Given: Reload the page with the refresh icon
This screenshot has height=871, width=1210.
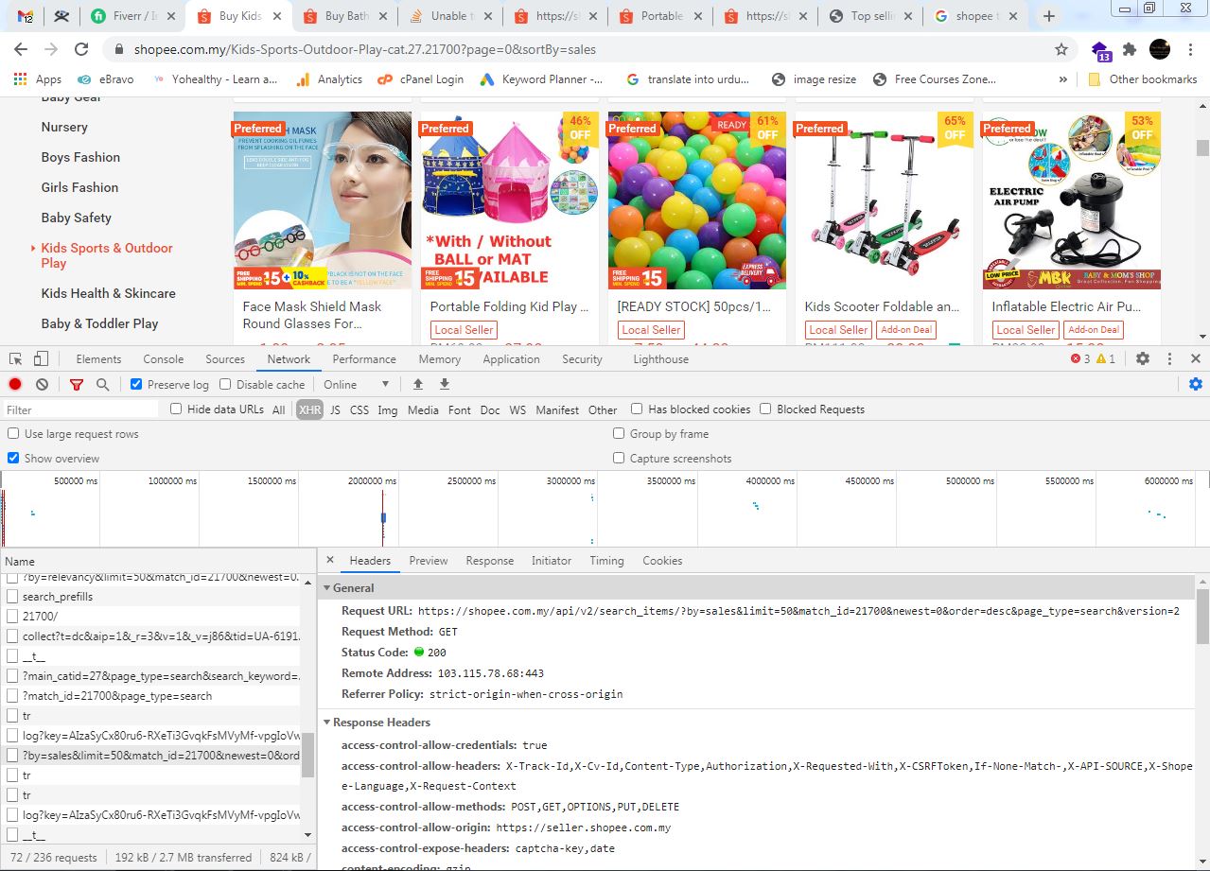Looking at the screenshot, I should click(81, 49).
